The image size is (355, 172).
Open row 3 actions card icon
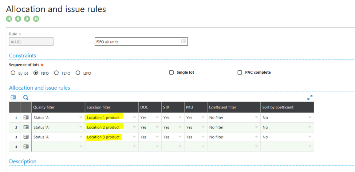click(x=26, y=137)
